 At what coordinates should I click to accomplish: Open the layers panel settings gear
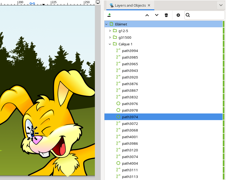(178, 15)
